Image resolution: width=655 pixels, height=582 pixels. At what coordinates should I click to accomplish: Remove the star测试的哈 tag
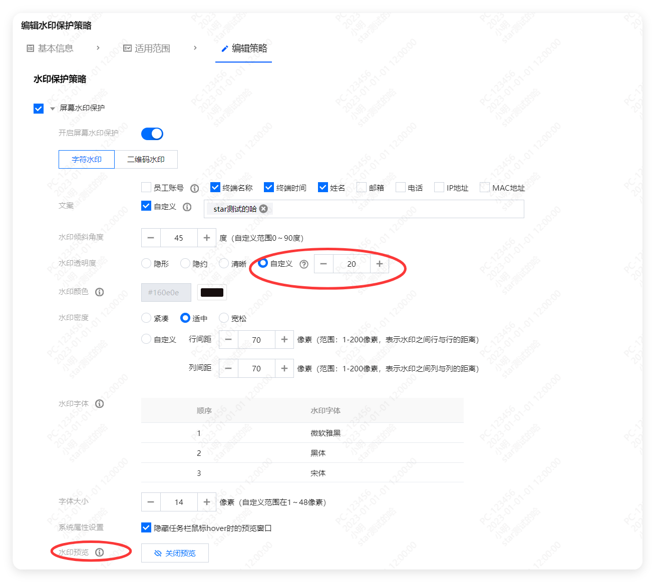point(263,209)
